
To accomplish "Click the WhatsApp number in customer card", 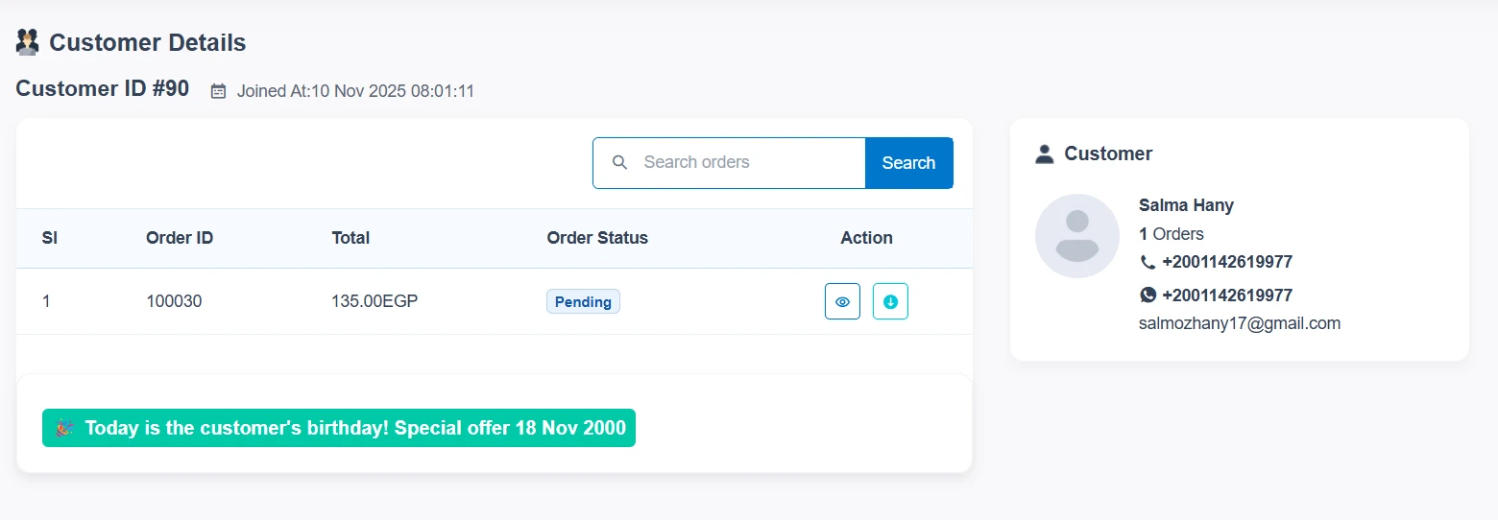I will tap(1227, 295).
